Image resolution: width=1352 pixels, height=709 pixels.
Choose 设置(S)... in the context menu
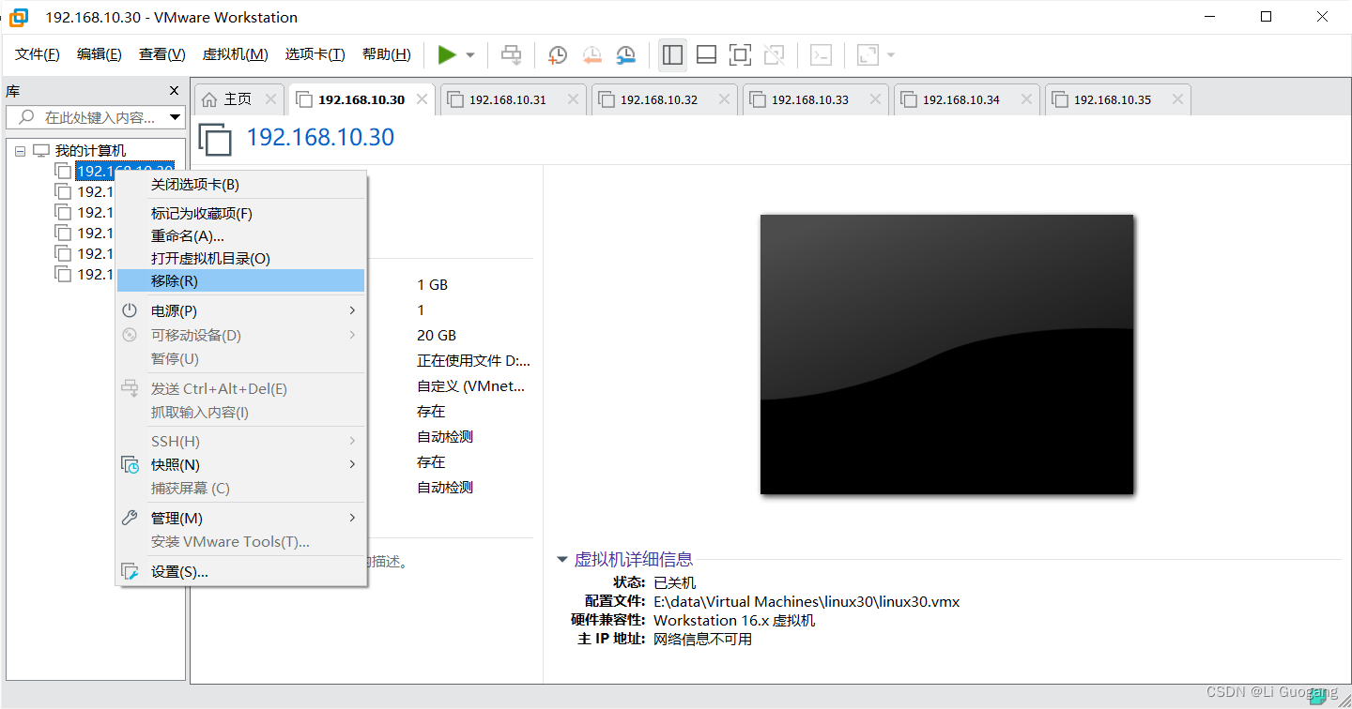pyautogui.click(x=240, y=572)
